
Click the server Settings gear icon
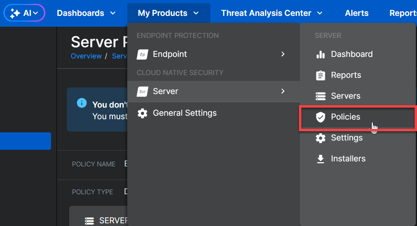click(320, 138)
